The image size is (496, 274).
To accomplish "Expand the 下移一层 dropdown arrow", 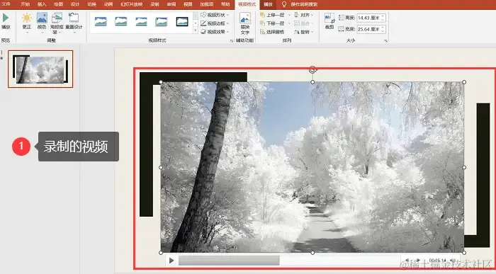I will (x=289, y=23).
